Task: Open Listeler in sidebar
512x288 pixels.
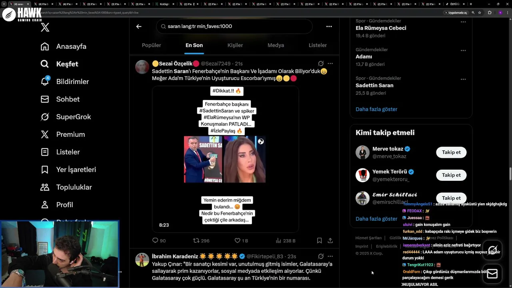Action: [x=60, y=152]
